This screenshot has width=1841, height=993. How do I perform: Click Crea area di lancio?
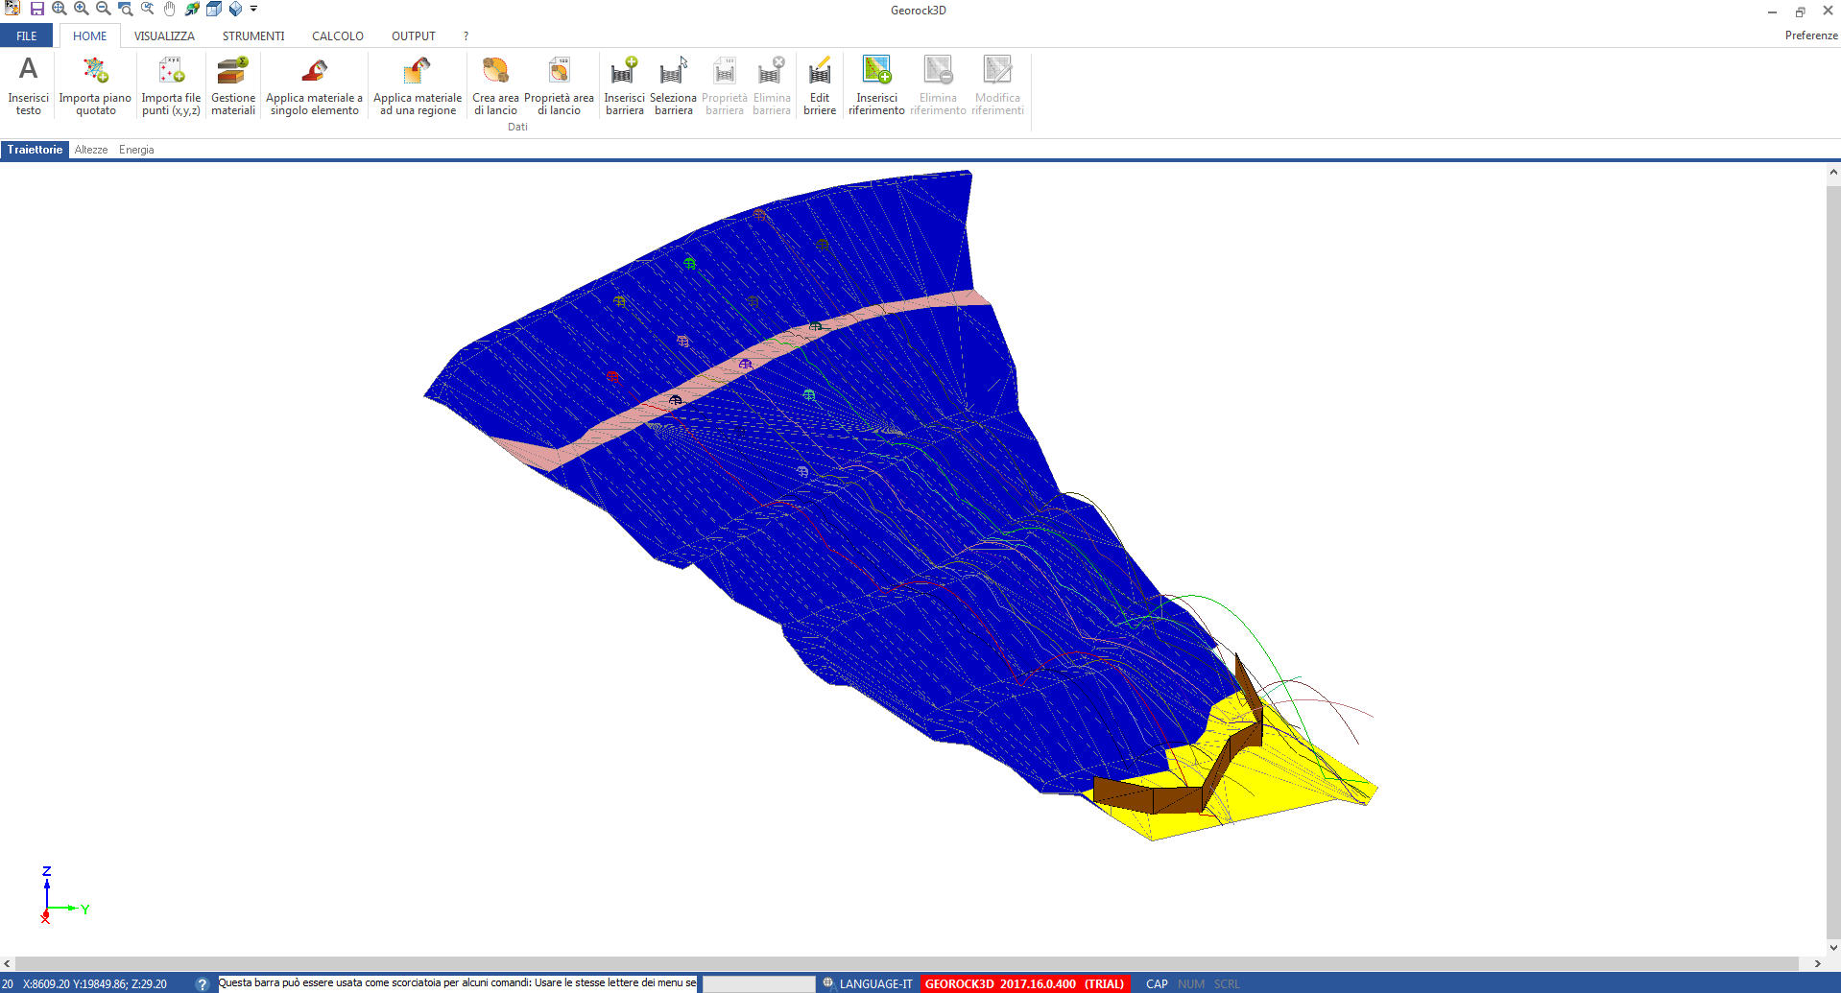[495, 85]
